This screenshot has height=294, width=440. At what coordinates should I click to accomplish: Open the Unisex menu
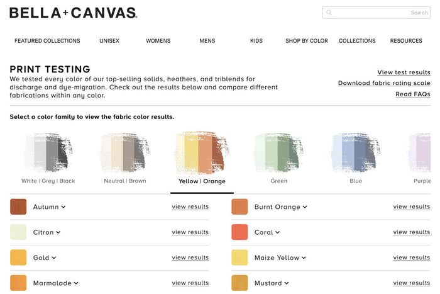tap(109, 41)
